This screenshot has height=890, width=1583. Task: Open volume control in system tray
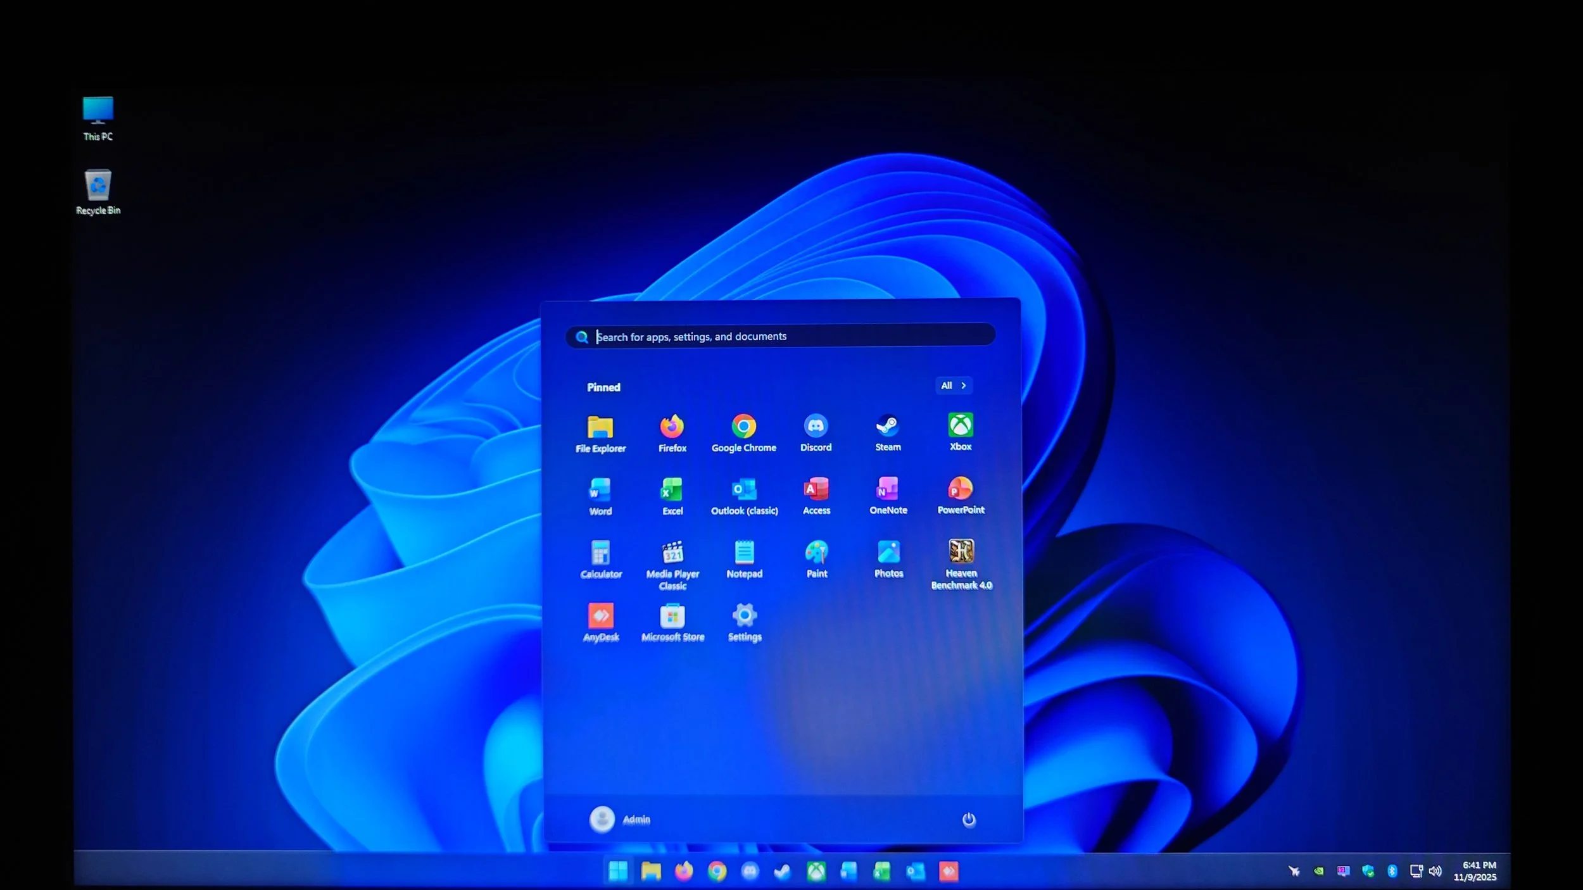click(x=1435, y=871)
